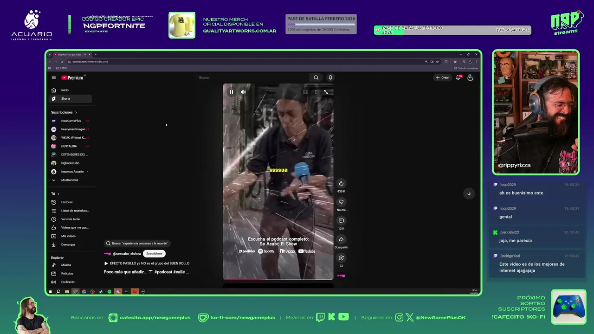Expand Mostrar más under subscriptions

[70, 180]
